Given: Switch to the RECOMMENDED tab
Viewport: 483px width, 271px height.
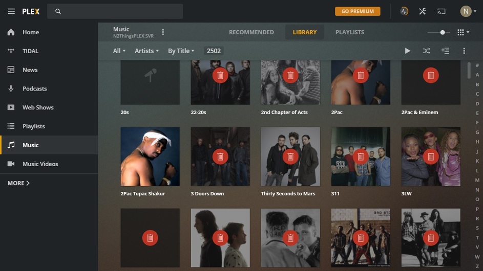Looking at the screenshot, I should point(251,32).
